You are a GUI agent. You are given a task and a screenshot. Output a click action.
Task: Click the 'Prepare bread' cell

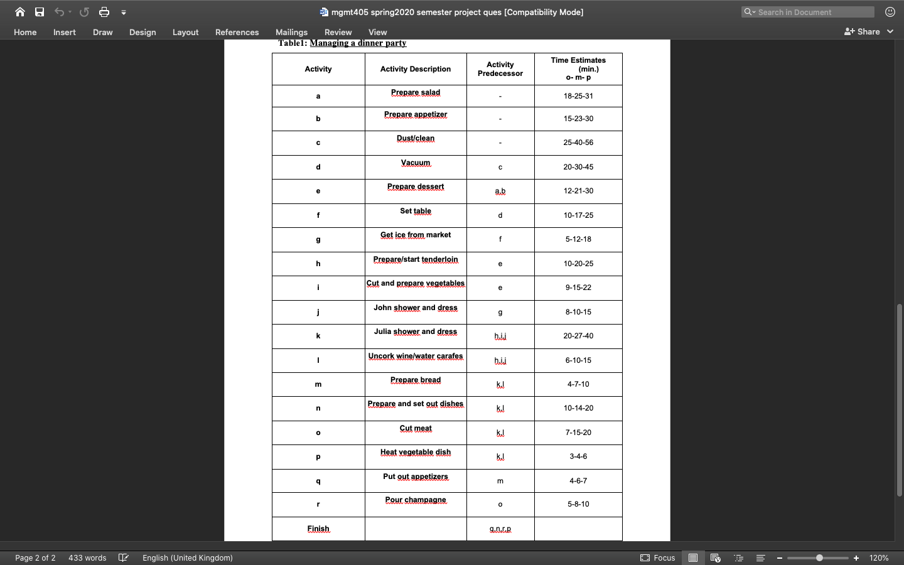coord(416,384)
